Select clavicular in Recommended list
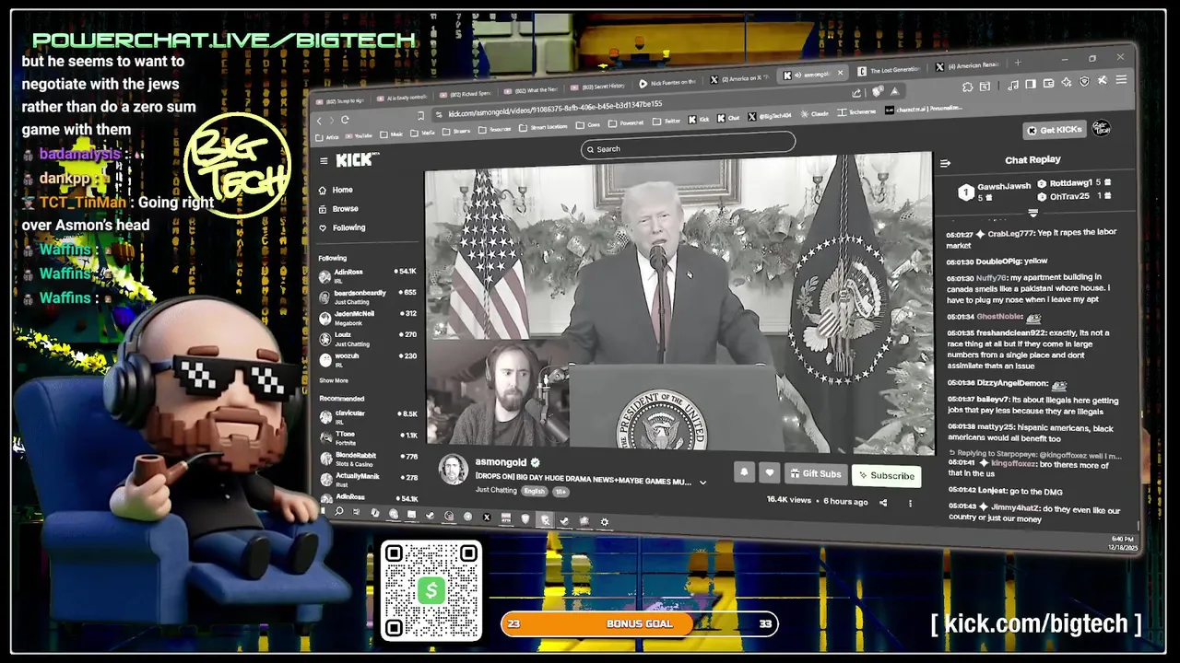This screenshot has width=1180, height=663. point(367,416)
